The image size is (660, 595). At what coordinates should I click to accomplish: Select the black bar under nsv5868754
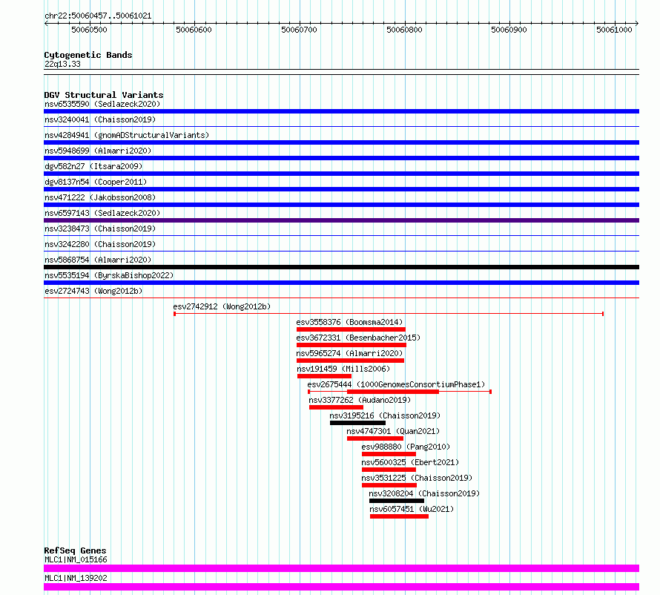[341, 267]
